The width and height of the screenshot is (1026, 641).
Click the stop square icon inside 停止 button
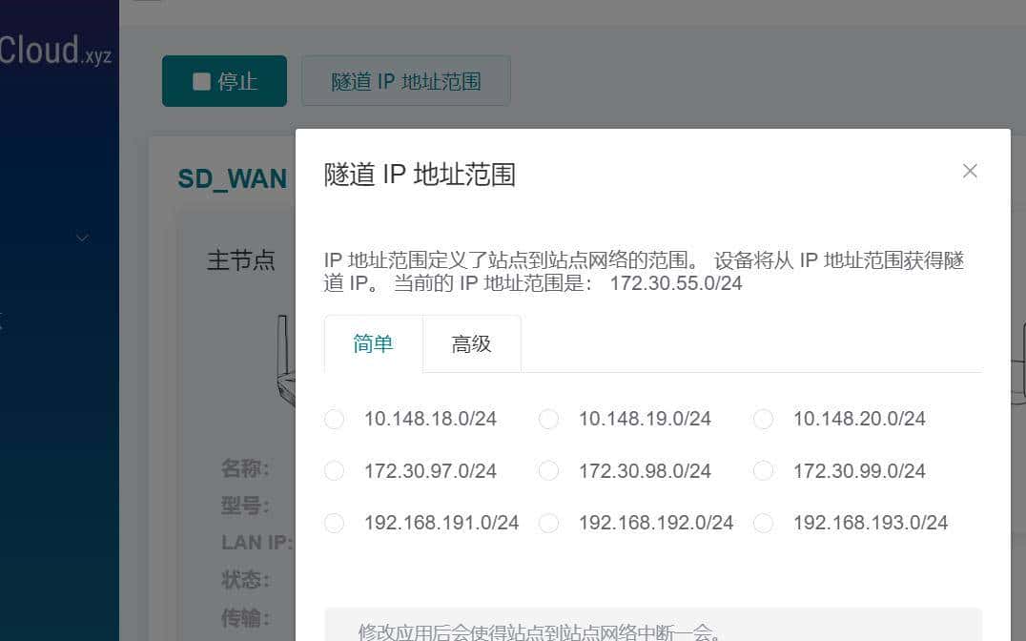[x=200, y=81]
